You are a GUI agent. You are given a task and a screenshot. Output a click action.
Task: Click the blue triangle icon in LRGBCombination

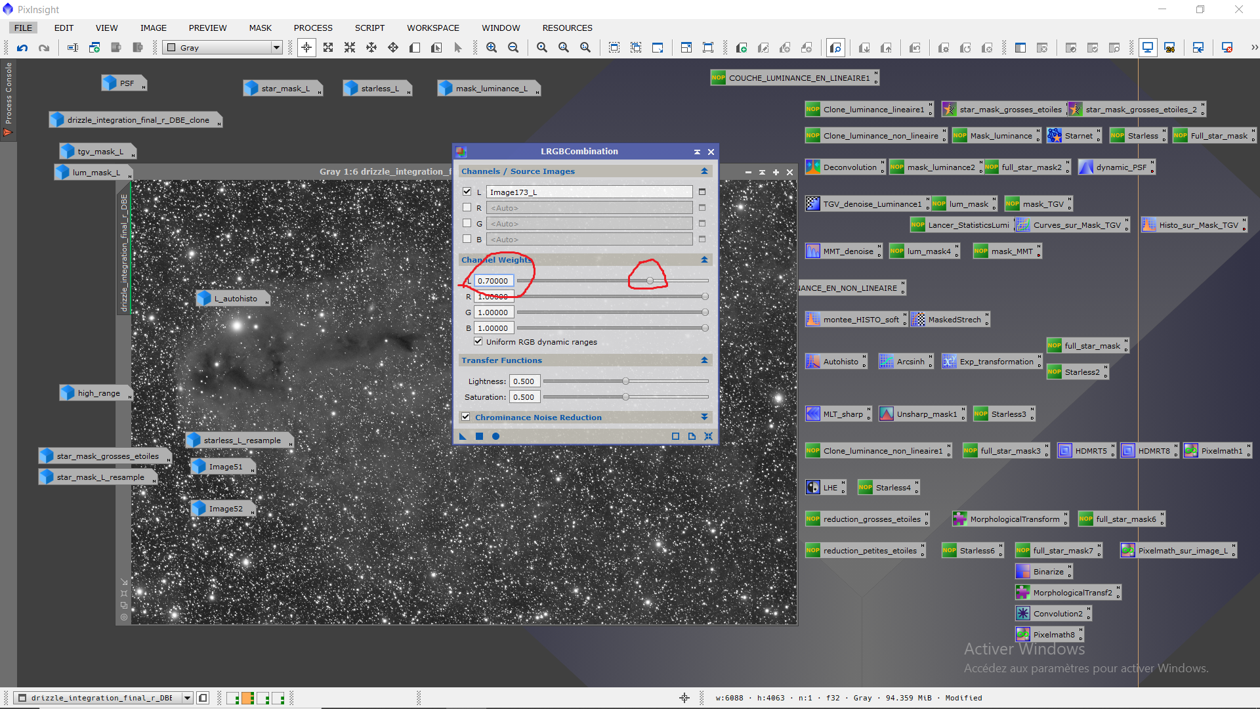[463, 437]
